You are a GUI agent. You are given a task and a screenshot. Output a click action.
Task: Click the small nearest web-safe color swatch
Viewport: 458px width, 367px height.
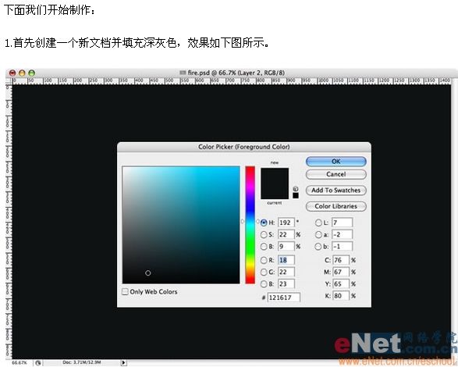[x=296, y=195]
